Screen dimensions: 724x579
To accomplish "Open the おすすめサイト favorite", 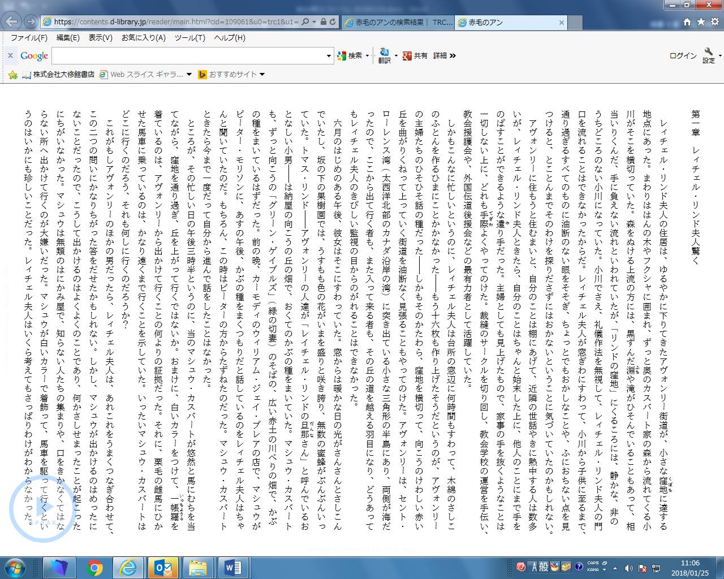I will [228, 74].
